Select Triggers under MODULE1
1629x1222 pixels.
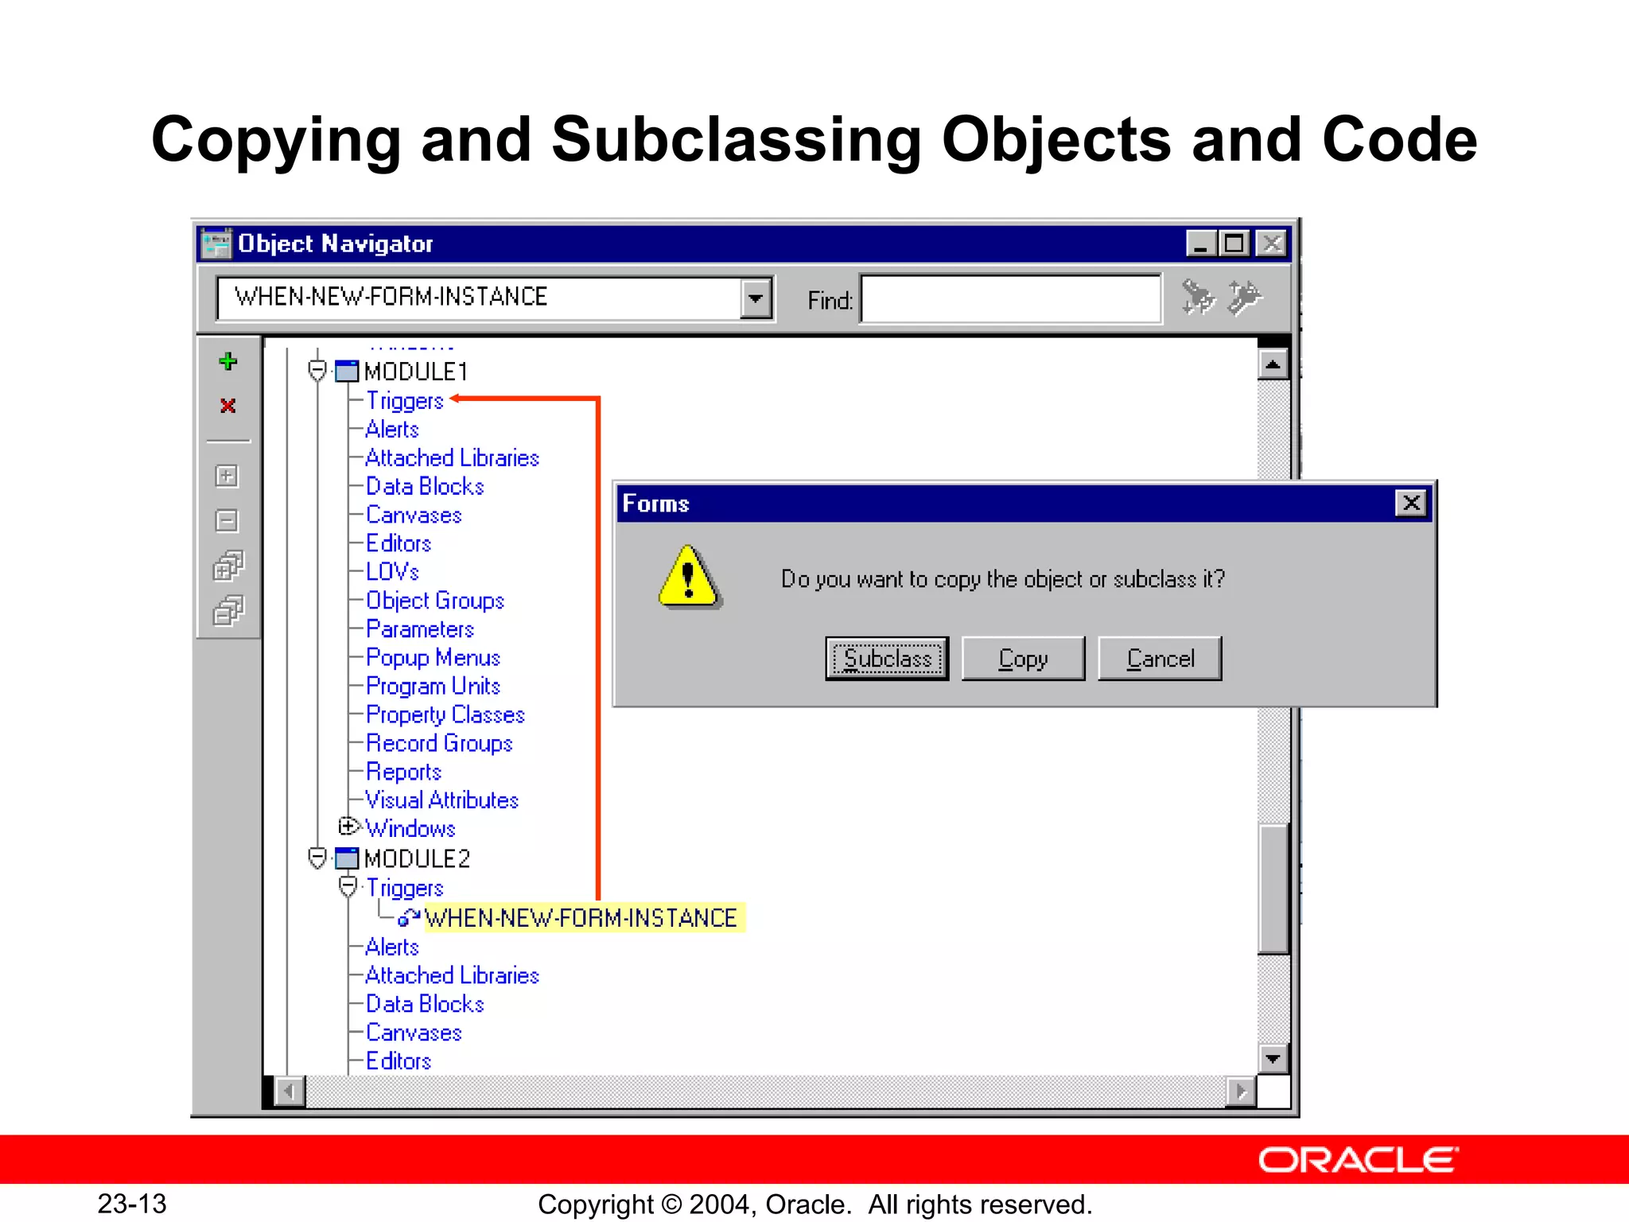click(x=404, y=401)
